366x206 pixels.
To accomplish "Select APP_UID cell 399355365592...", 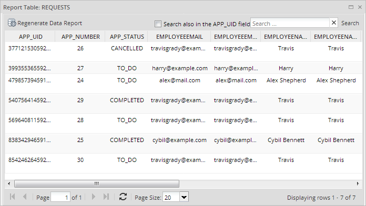I will (x=29, y=68).
